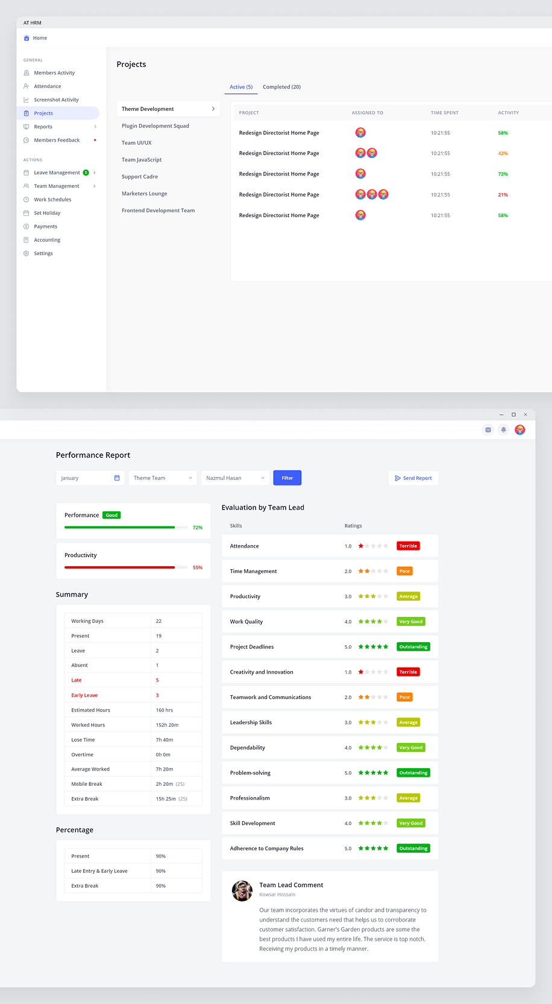Click the Leave Management calendar icon
Viewport: 552px width, 1004px height.
click(x=27, y=172)
